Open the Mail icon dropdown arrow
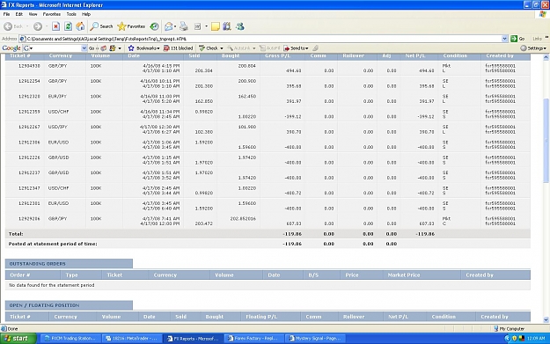The height and width of the screenshot is (344, 550). click(x=175, y=26)
